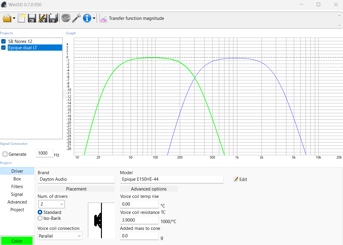Click the driver placement diagram thumbnail

tap(101, 220)
